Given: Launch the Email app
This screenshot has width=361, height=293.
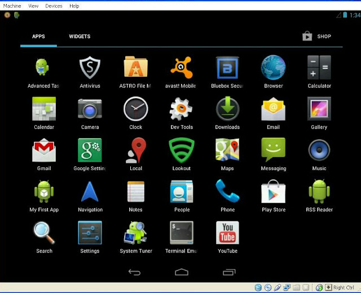Looking at the screenshot, I should pyautogui.click(x=273, y=113).
